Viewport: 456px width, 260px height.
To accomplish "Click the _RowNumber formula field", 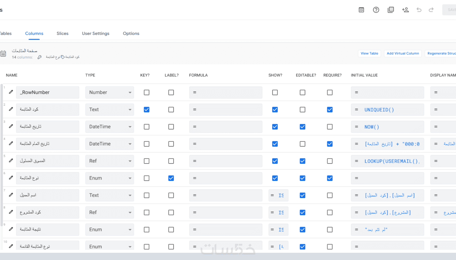I will pyautogui.click(x=226, y=92).
